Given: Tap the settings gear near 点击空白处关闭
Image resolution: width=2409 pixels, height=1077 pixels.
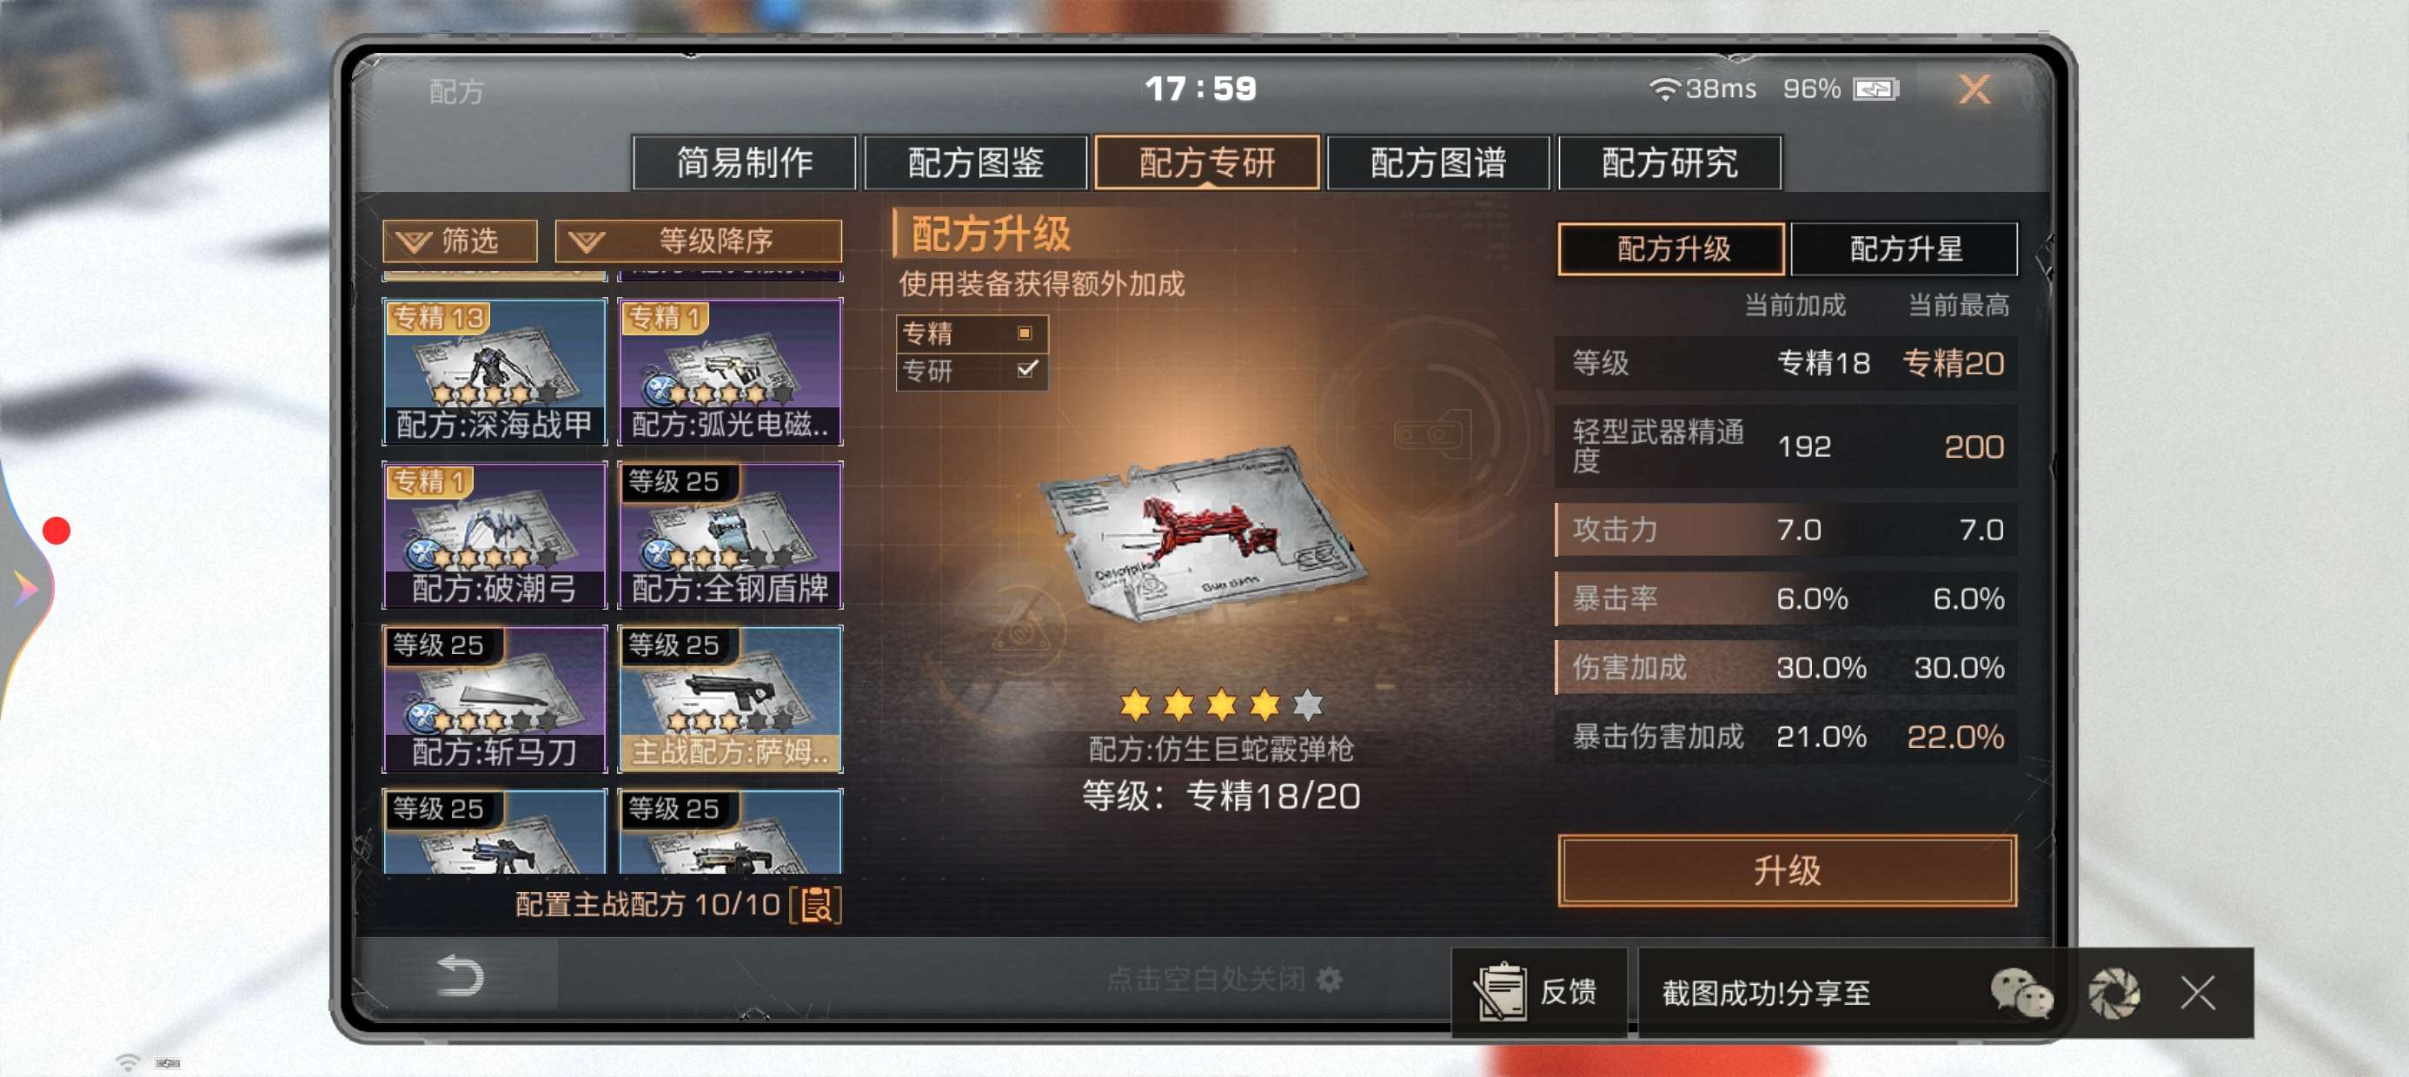Looking at the screenshot, I should pos(1329,979).
